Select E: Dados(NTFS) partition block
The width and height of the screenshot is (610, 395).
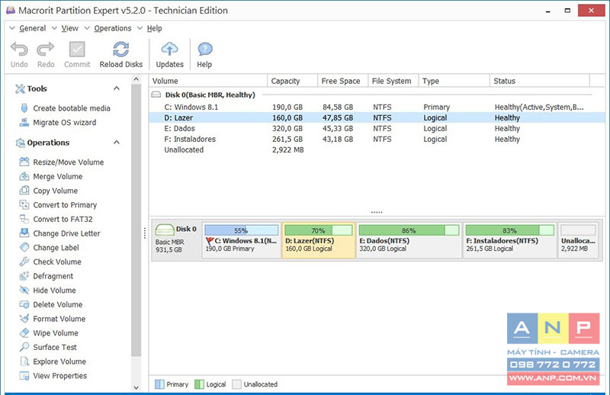(x=409, y=240)
